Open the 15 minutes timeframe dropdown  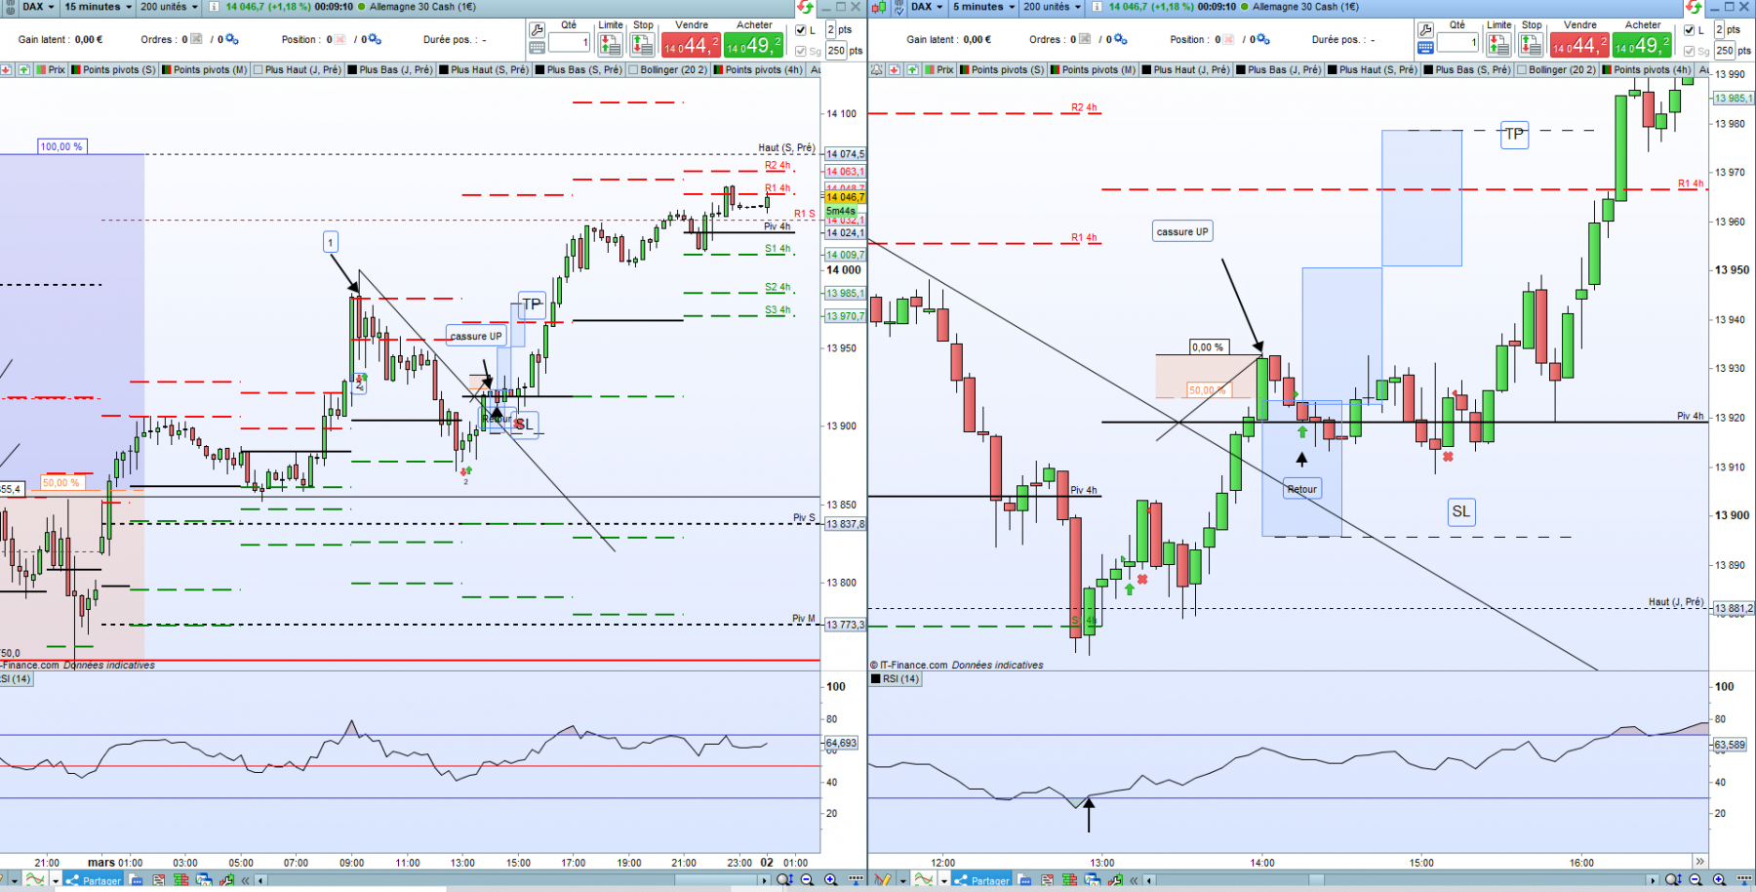[98, 7]
